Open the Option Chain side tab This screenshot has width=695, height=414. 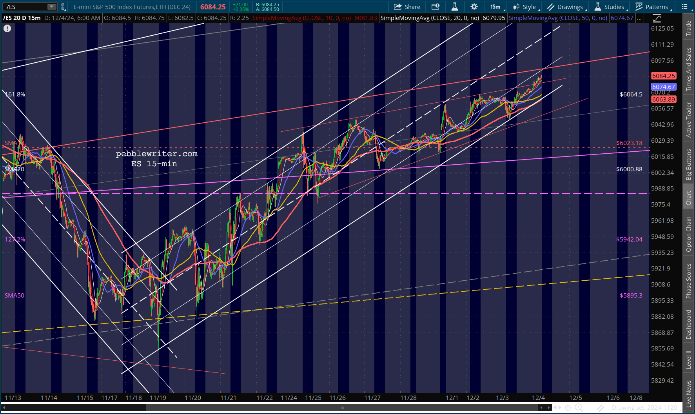click(x=688, y=234)
